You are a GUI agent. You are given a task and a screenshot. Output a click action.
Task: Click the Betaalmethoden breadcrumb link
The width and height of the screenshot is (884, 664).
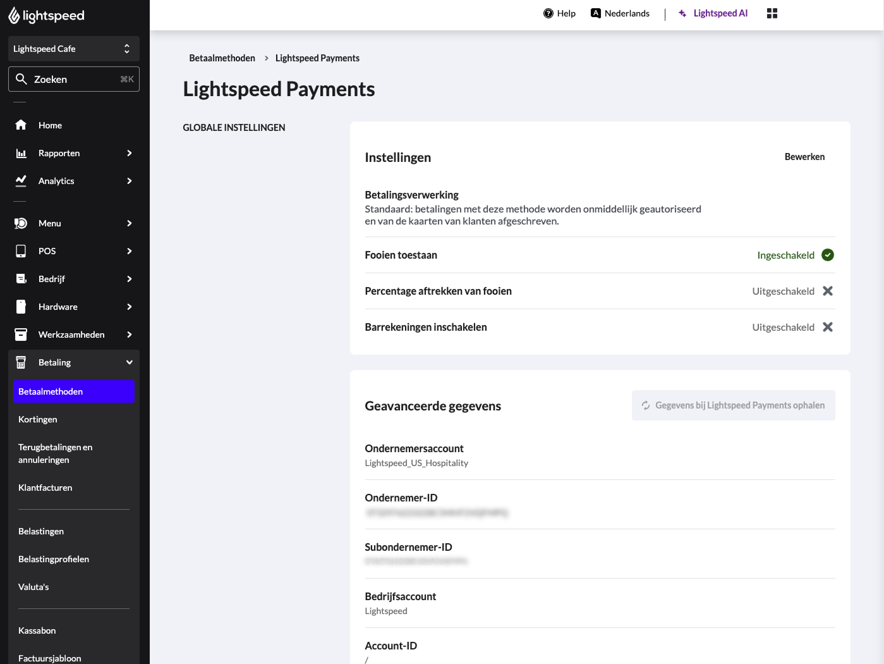point(222,58)
